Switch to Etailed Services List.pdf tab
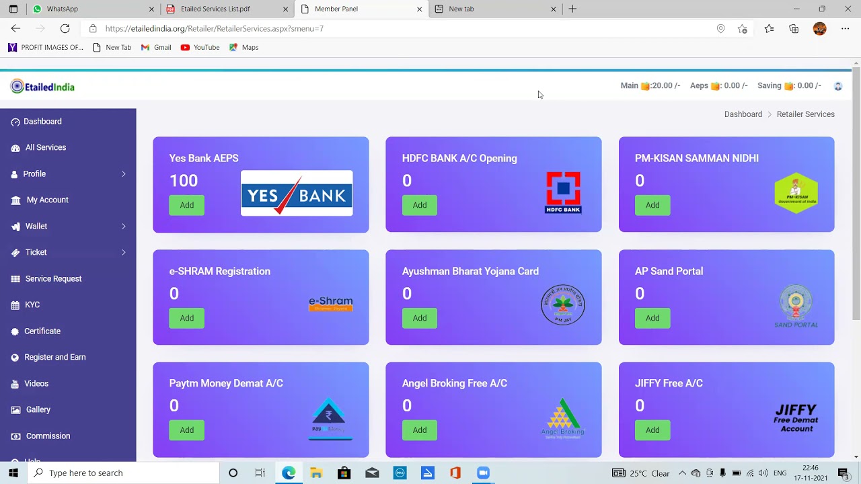Screen dimensions: 861x484 (227, 9)
